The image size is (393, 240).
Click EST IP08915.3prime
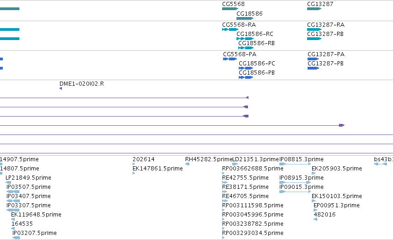pyautogui.click(x=301, y=178)
